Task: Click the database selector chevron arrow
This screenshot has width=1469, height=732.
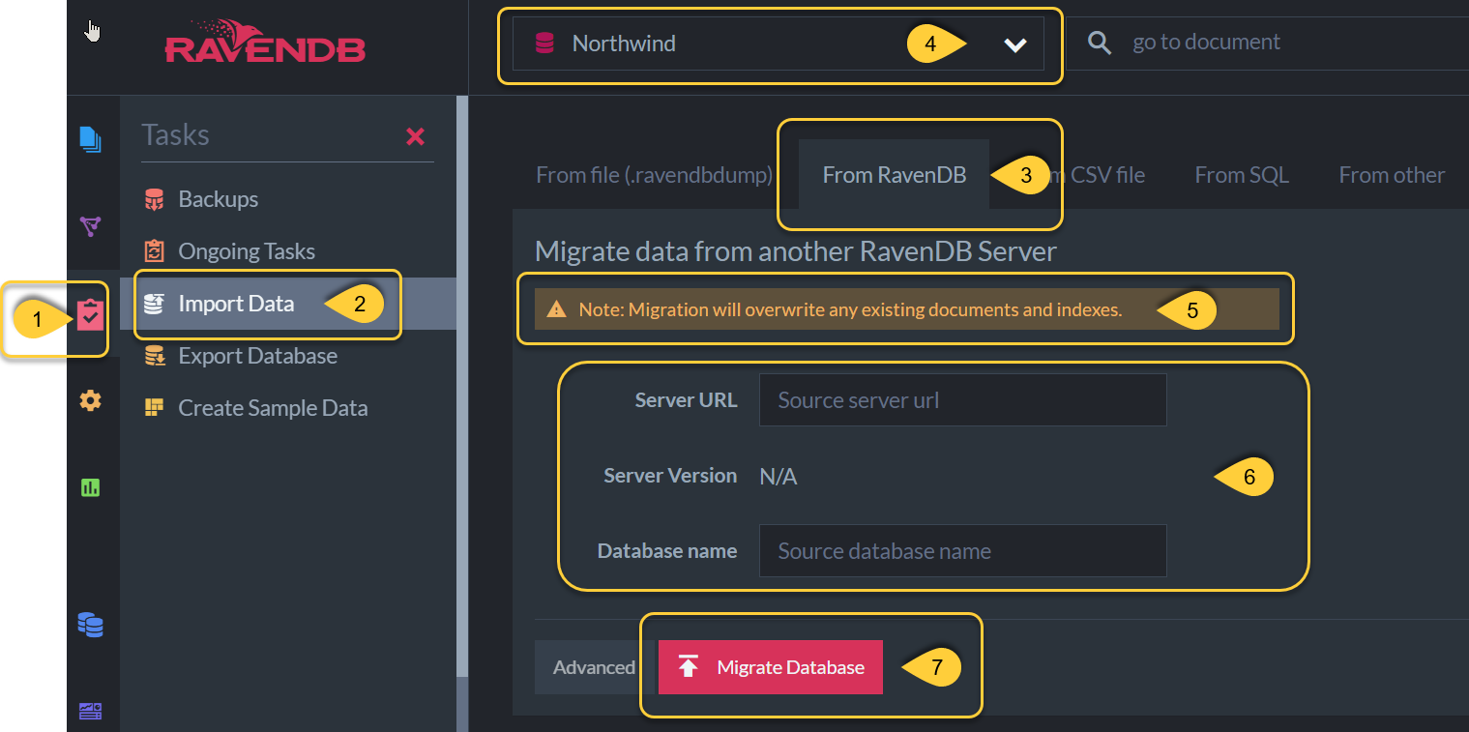Action: pos(1014,44)
